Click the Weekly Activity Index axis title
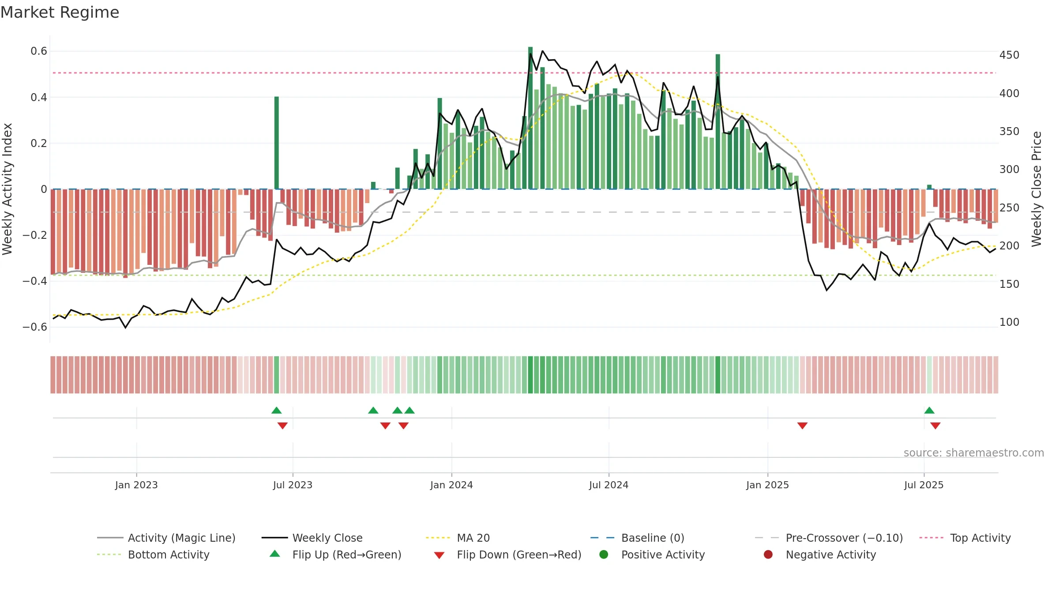The image size is (1059, 596). (x=8, y=189)
